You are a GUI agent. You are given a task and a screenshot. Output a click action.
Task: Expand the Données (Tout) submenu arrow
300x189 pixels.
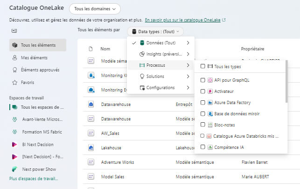click(188, 43)
